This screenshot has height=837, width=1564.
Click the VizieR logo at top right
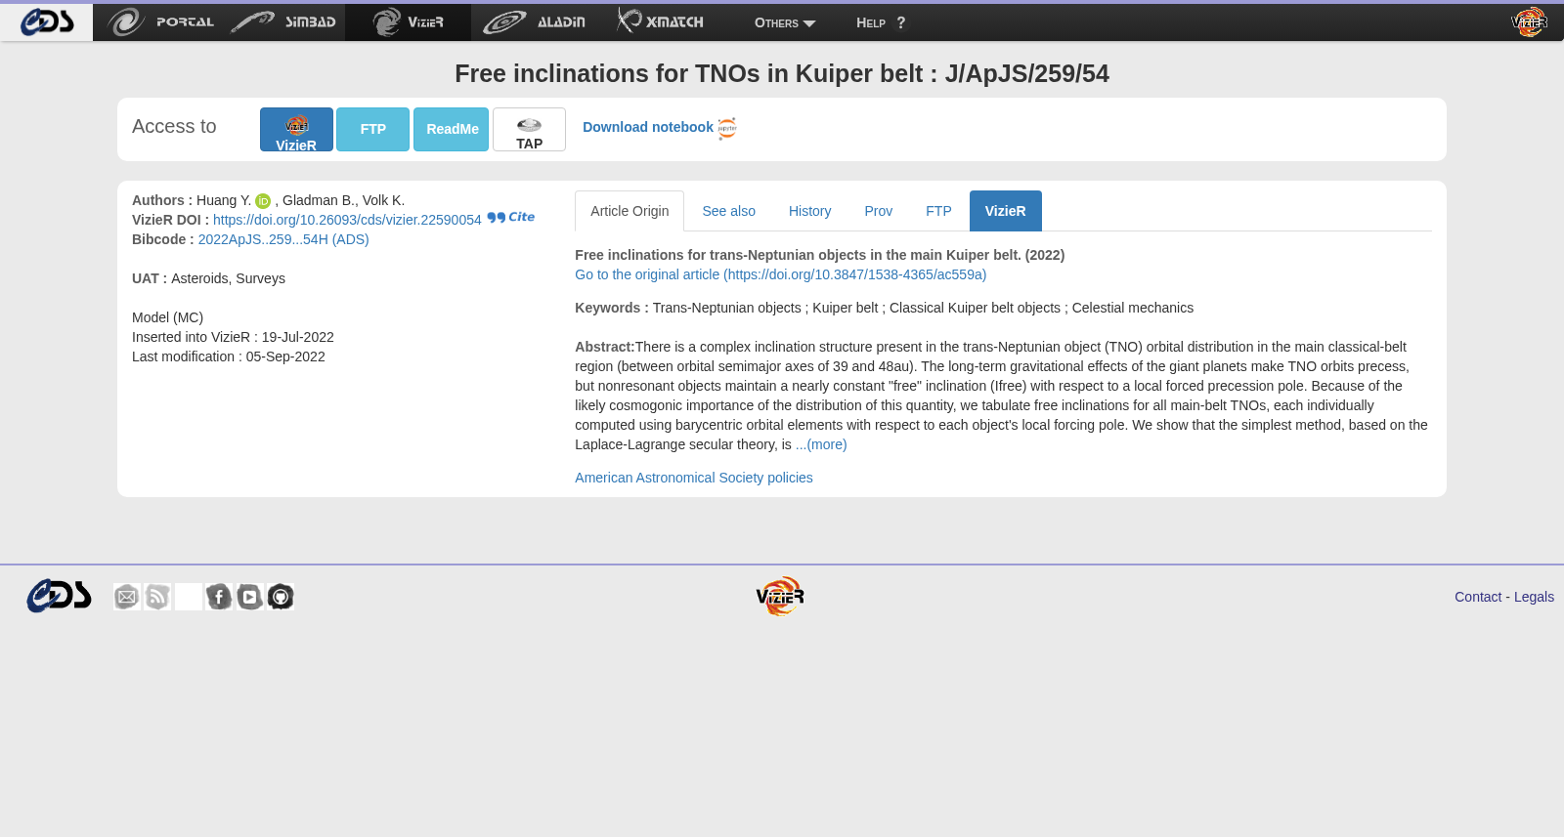click(1529, 21)
